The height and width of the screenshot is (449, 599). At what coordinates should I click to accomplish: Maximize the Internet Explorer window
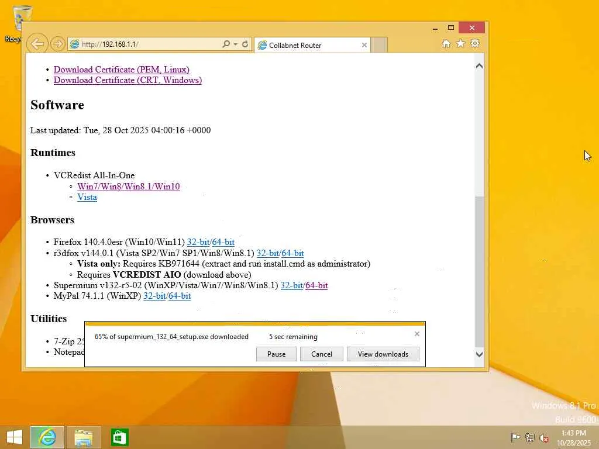coord(451,28)
